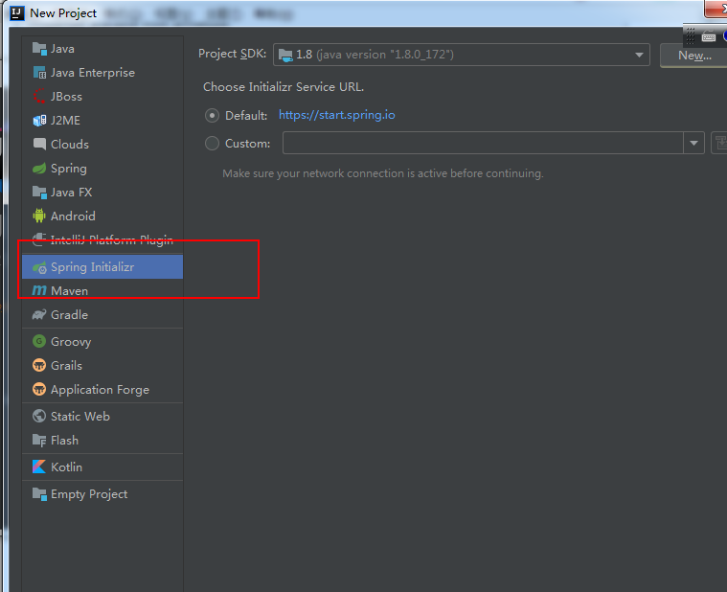
Task: Select the Custom URL radio button
Action: tap(212, 144)
